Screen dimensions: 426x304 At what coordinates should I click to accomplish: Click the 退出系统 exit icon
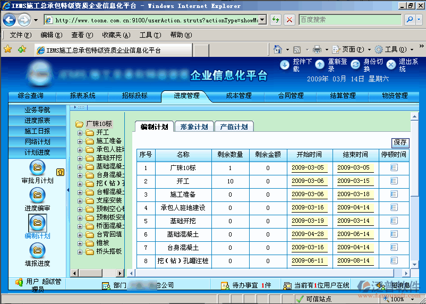[x=391, y=65]
